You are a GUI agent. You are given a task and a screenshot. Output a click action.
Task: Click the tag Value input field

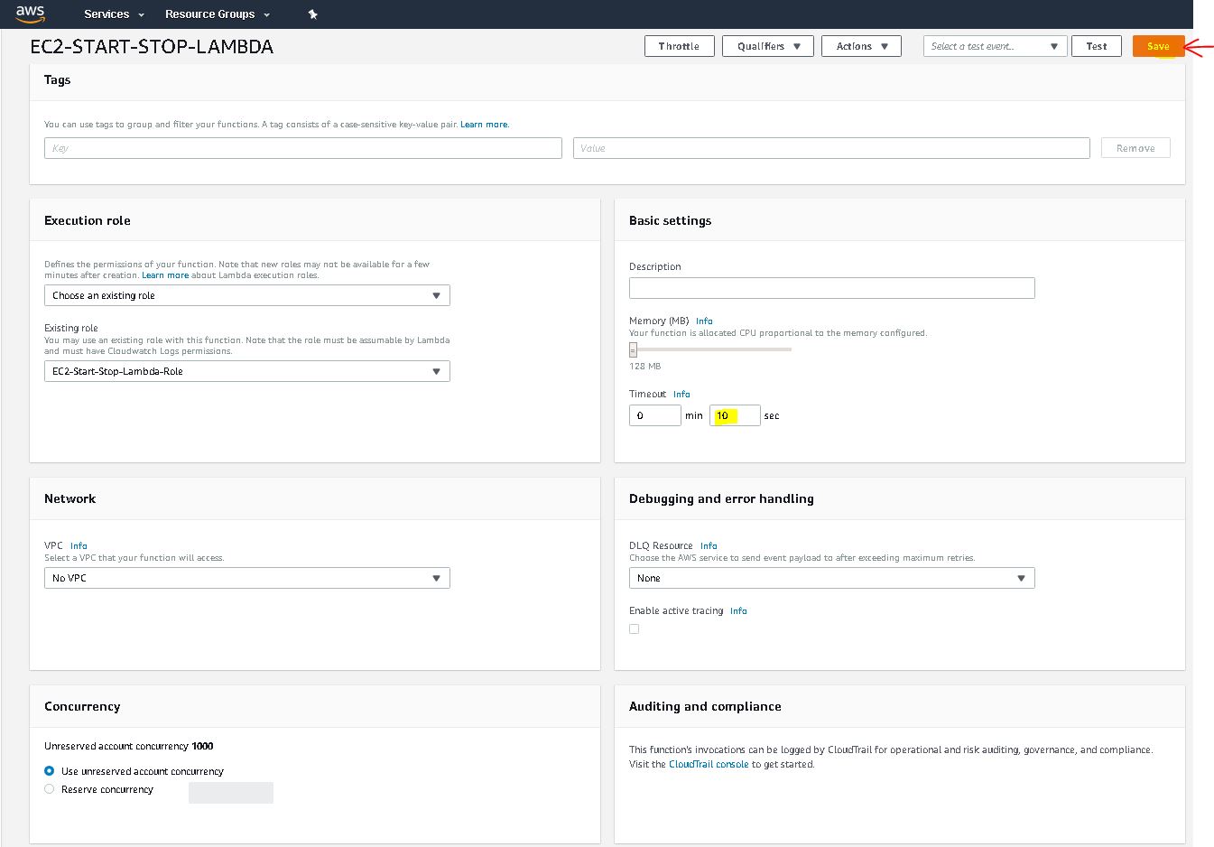click(x=830, y=148)
